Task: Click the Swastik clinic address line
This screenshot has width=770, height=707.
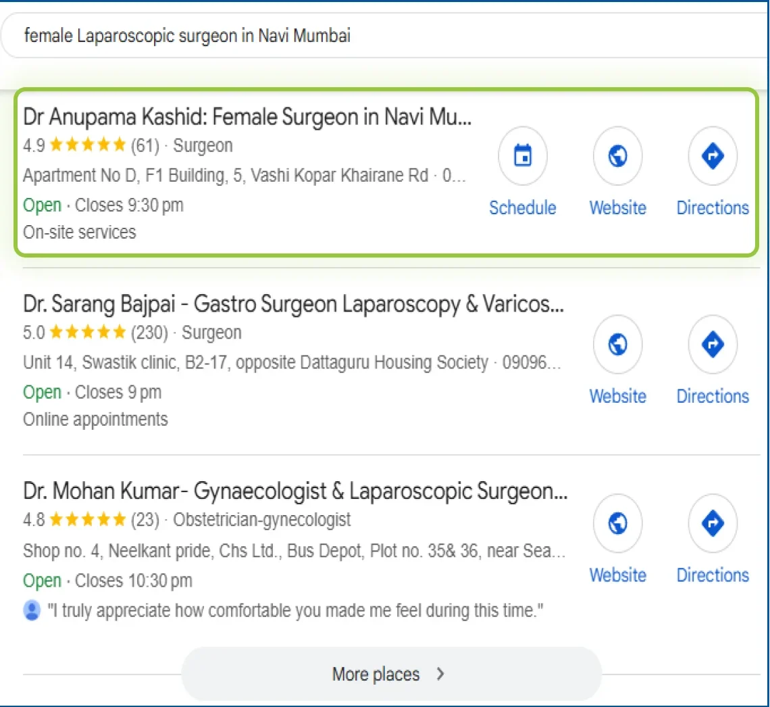Action: point(292,363)
